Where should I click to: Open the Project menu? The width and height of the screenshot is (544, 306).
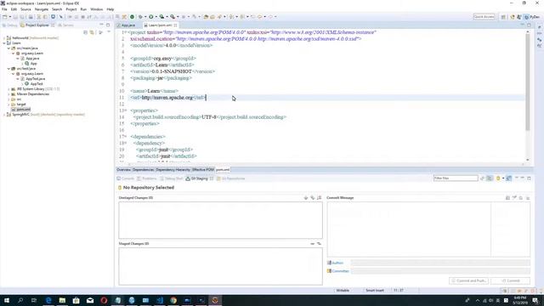(71, 9)
